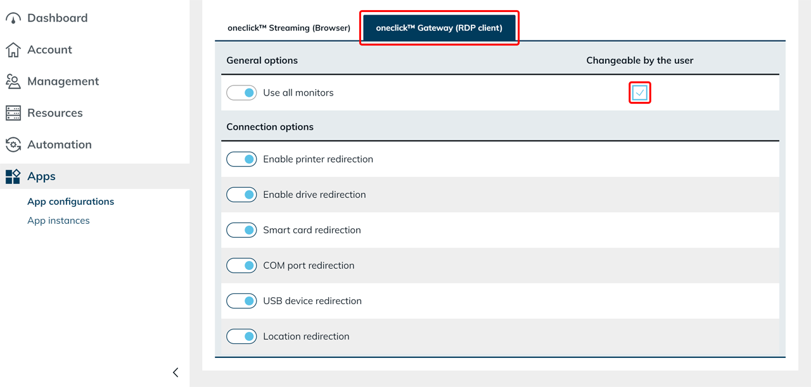Click the COM port redirection label
The image size is (811, 387).
pos(309,266)
